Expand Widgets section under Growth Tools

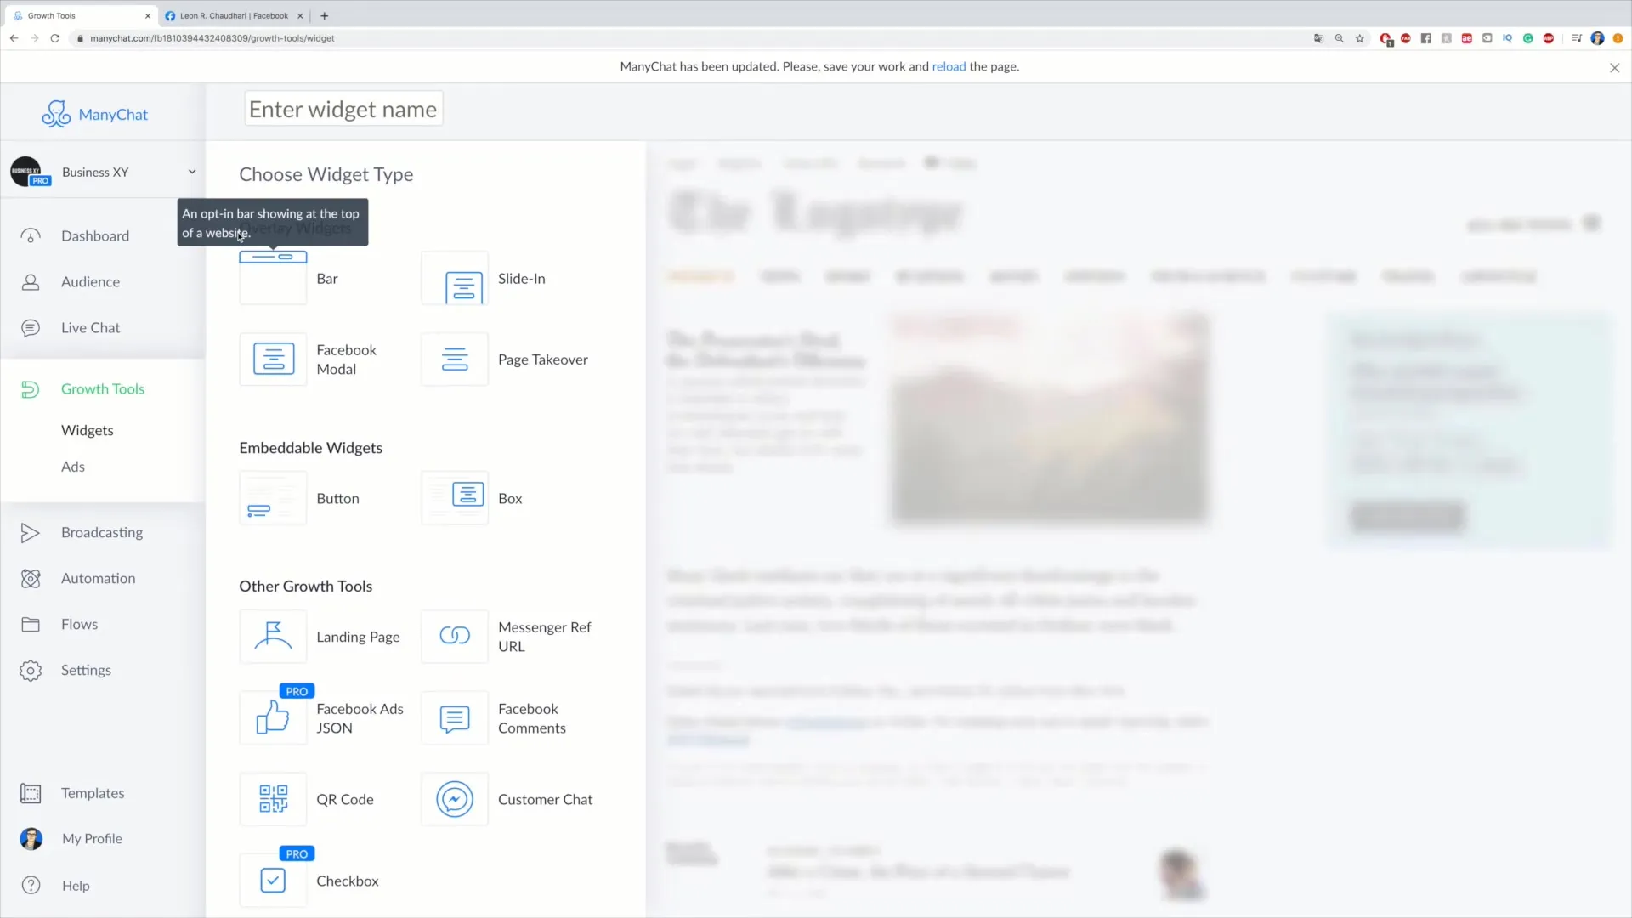click(x=87, y=429)
